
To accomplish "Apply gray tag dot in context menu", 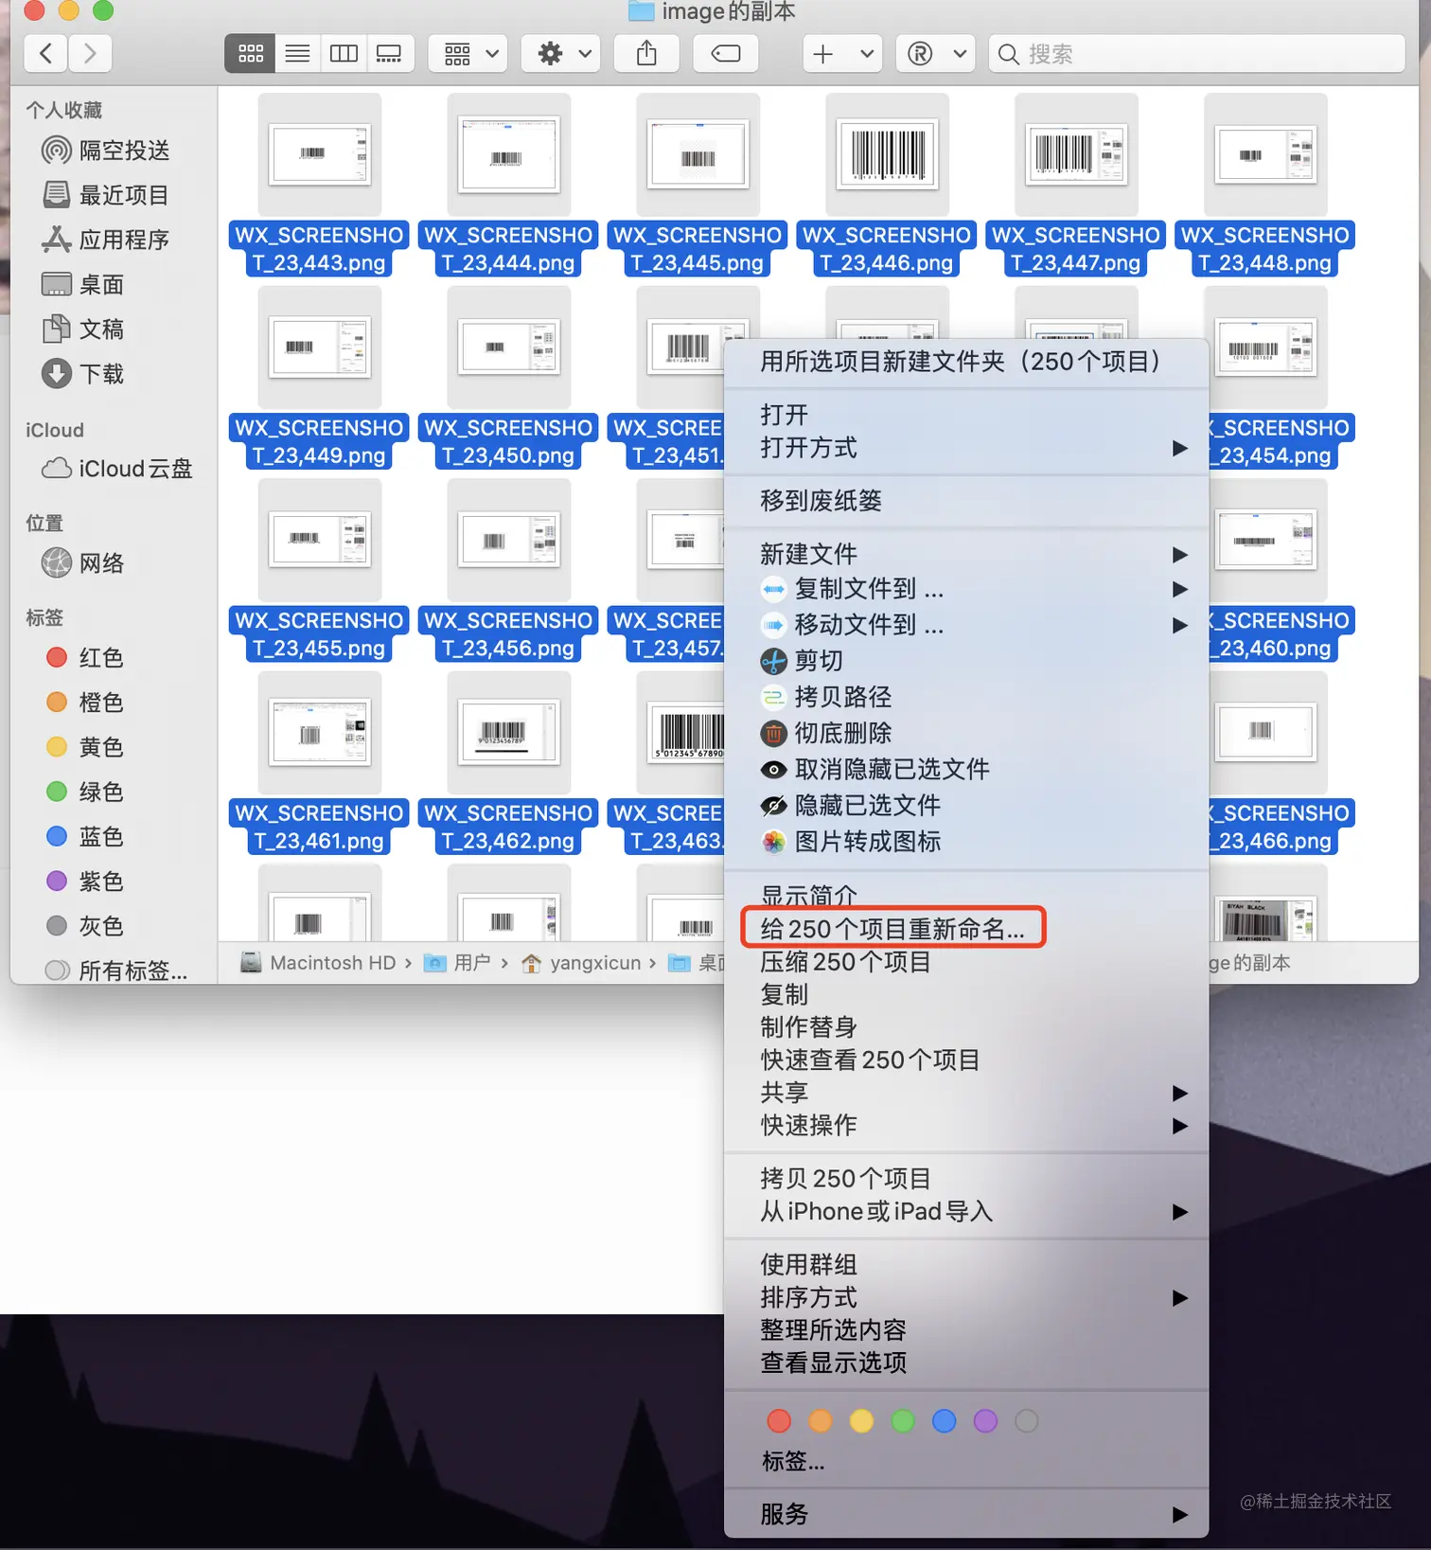I will coord(1026,1420).
